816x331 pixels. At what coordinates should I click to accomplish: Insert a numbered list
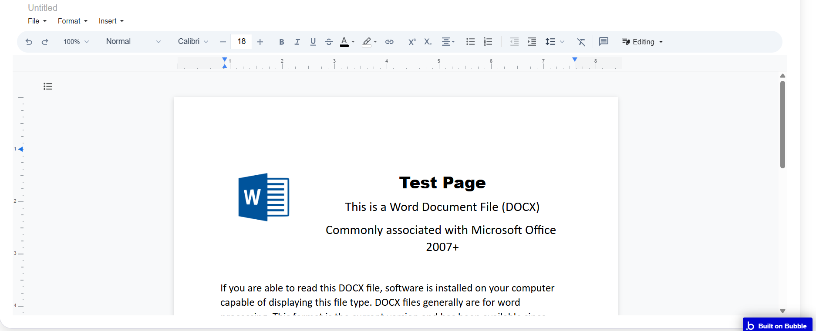[488, 42]
